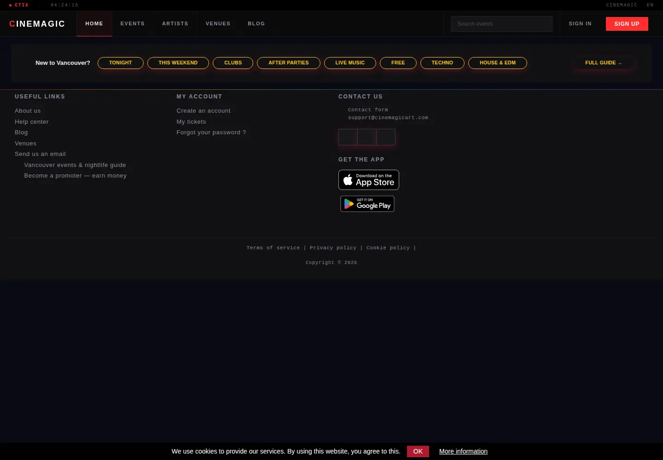The width and height of the screenshot is (663, 460).
Task: Open the Terms of service link
Action: (273, 248)
